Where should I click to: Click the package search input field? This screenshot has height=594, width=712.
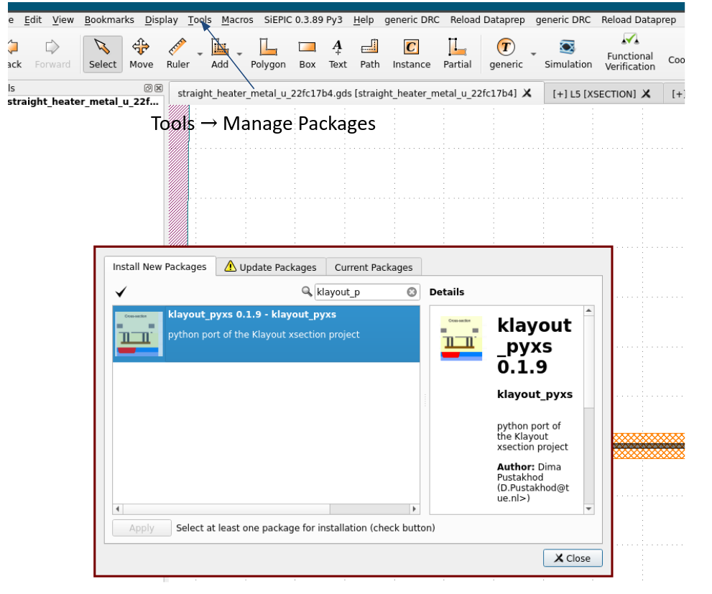pos(359,292)
